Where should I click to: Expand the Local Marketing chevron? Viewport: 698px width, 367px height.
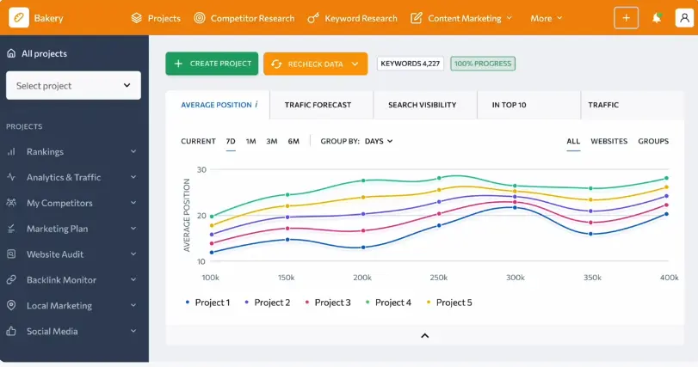(x=133, y=305)
